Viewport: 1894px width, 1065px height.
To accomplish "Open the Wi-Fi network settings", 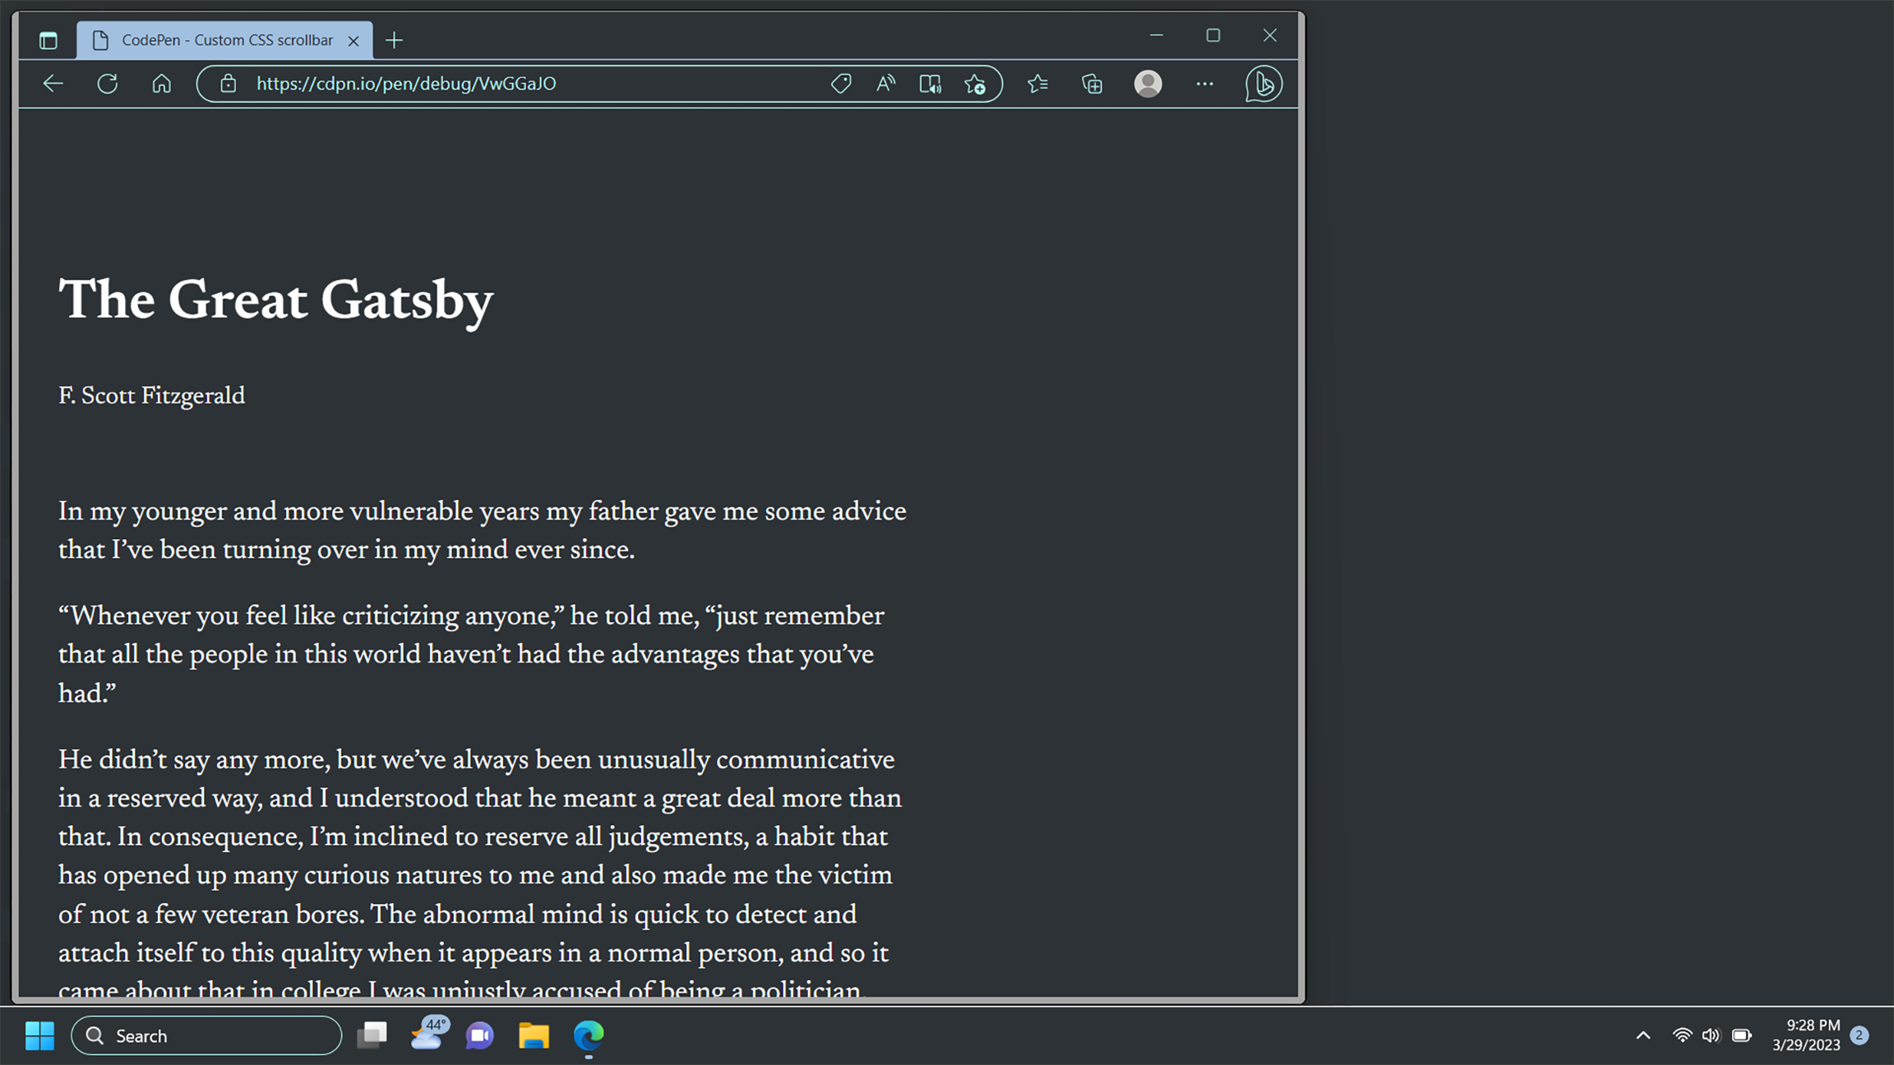I will click(x=1683, y=1035).
